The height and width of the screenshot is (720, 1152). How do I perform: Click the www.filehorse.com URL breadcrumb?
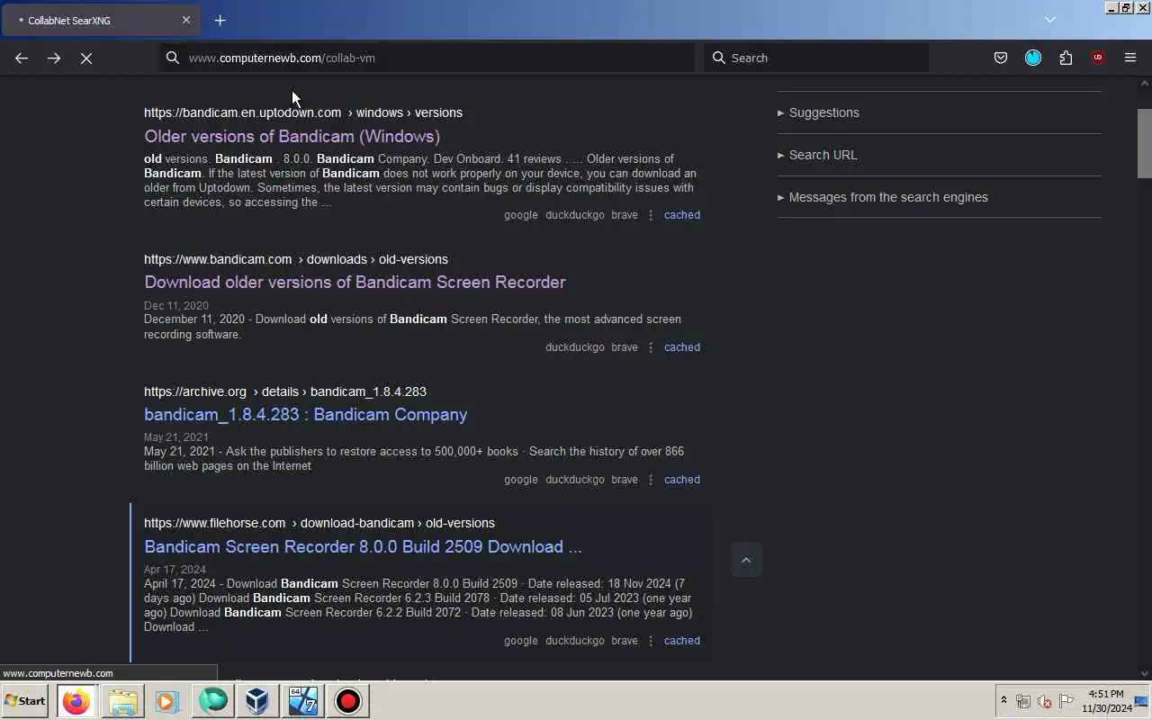[x=319, y=523]
